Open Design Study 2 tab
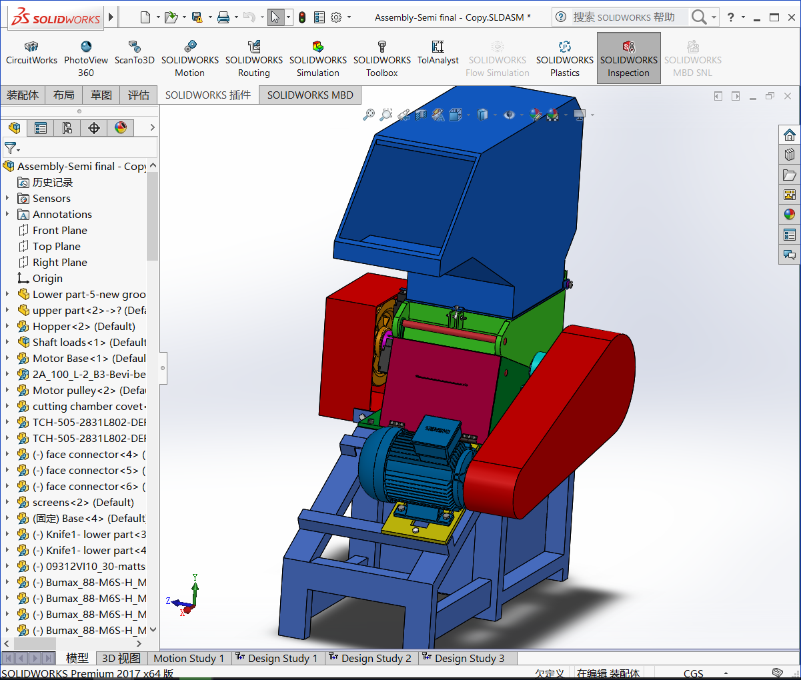Viewport: 801px width, 680px height. [370, 658]
